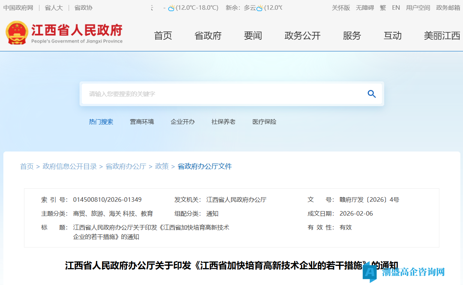Image resolution: width=463 pixels, height=285 pixels.
Task: Click the 营商环境 hot search link
Action: [142, 121]
